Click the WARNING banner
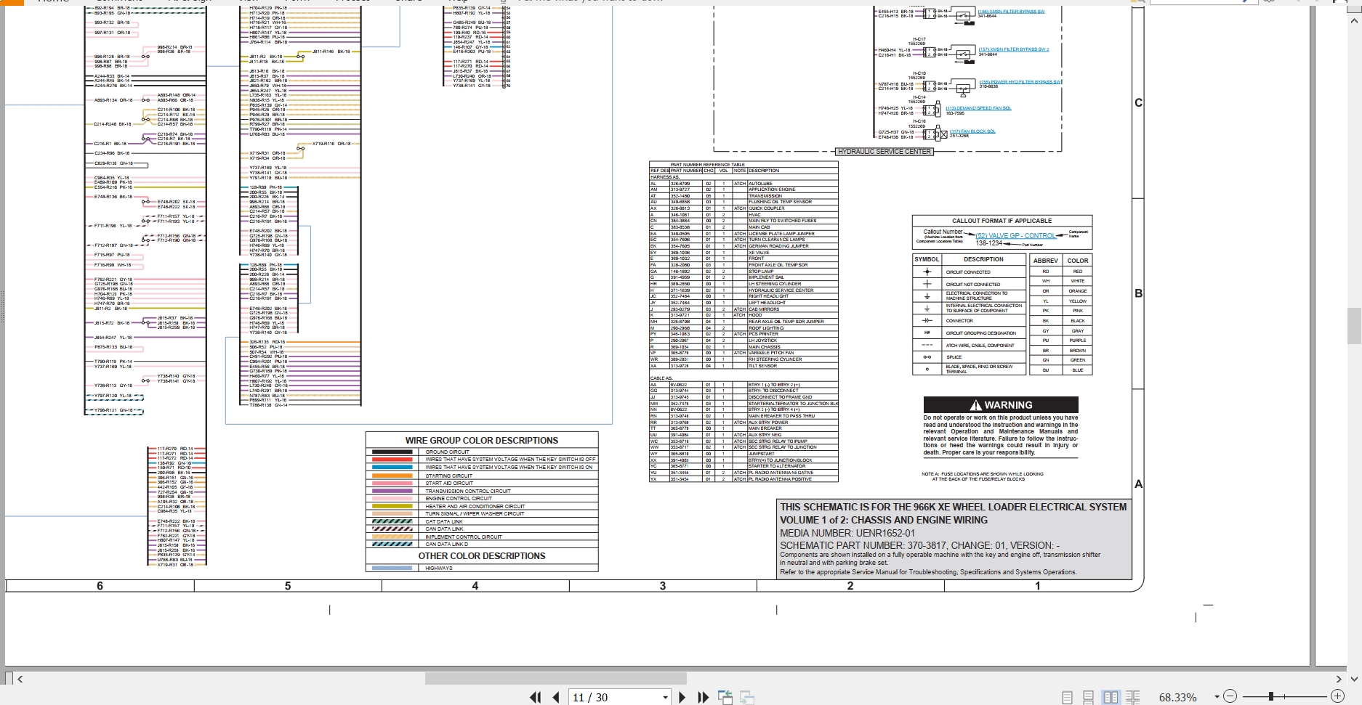This screenshot has height=705, width=1362. pos(1001,405)
